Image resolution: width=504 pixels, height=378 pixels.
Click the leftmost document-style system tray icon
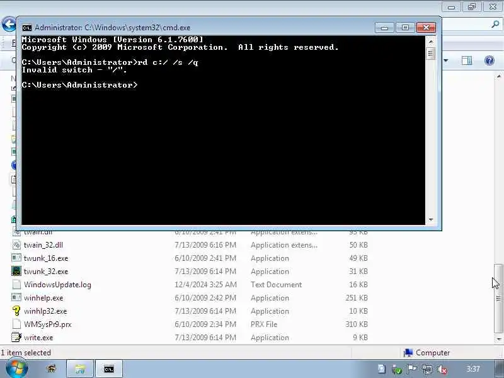pos(382,369)
